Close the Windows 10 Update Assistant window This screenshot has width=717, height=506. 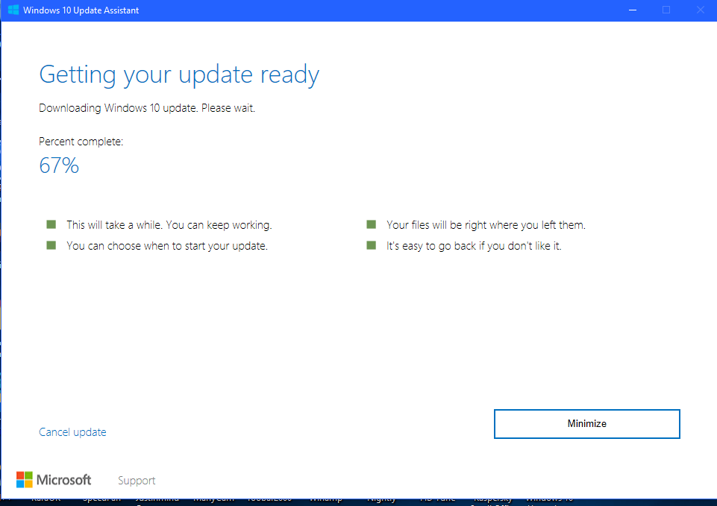tap(700, 10)
